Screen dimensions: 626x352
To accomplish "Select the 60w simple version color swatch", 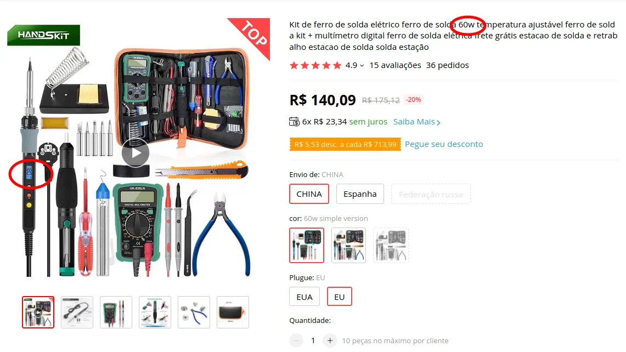I will pyautogui.click(x=307, y=245).
